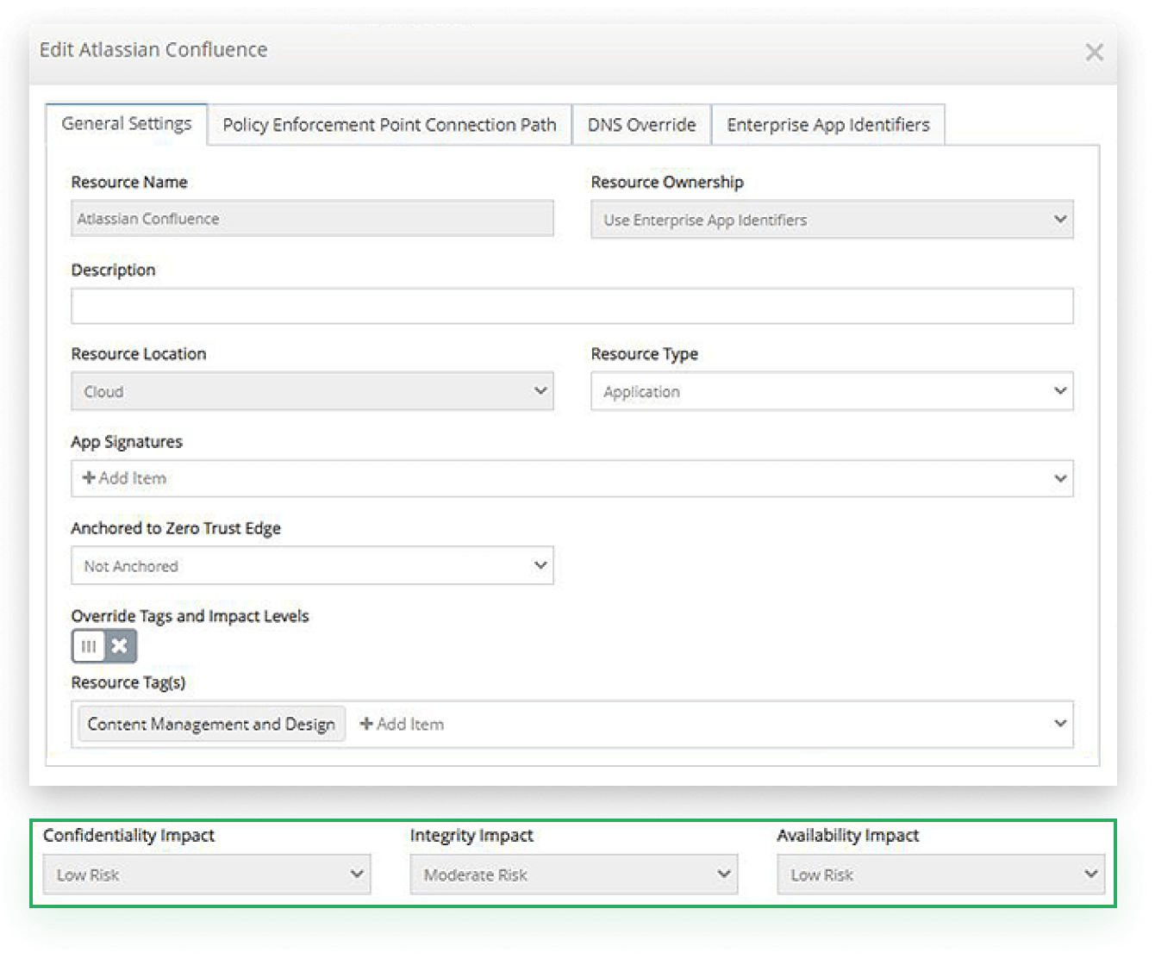Click the Integrity Impact label
The width and height of the screenshot is (1155, 965).
pos(471,836)
